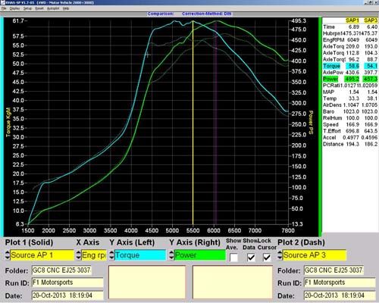
Task: Select the yellow Source AP 1 field
Action: (42, 255)
